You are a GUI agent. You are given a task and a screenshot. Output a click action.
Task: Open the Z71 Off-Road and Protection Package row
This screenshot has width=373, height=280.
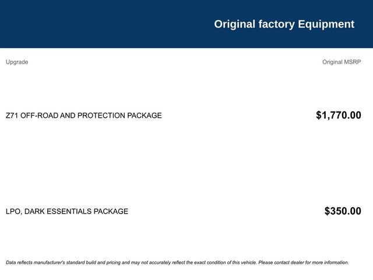tap(184, 116)
